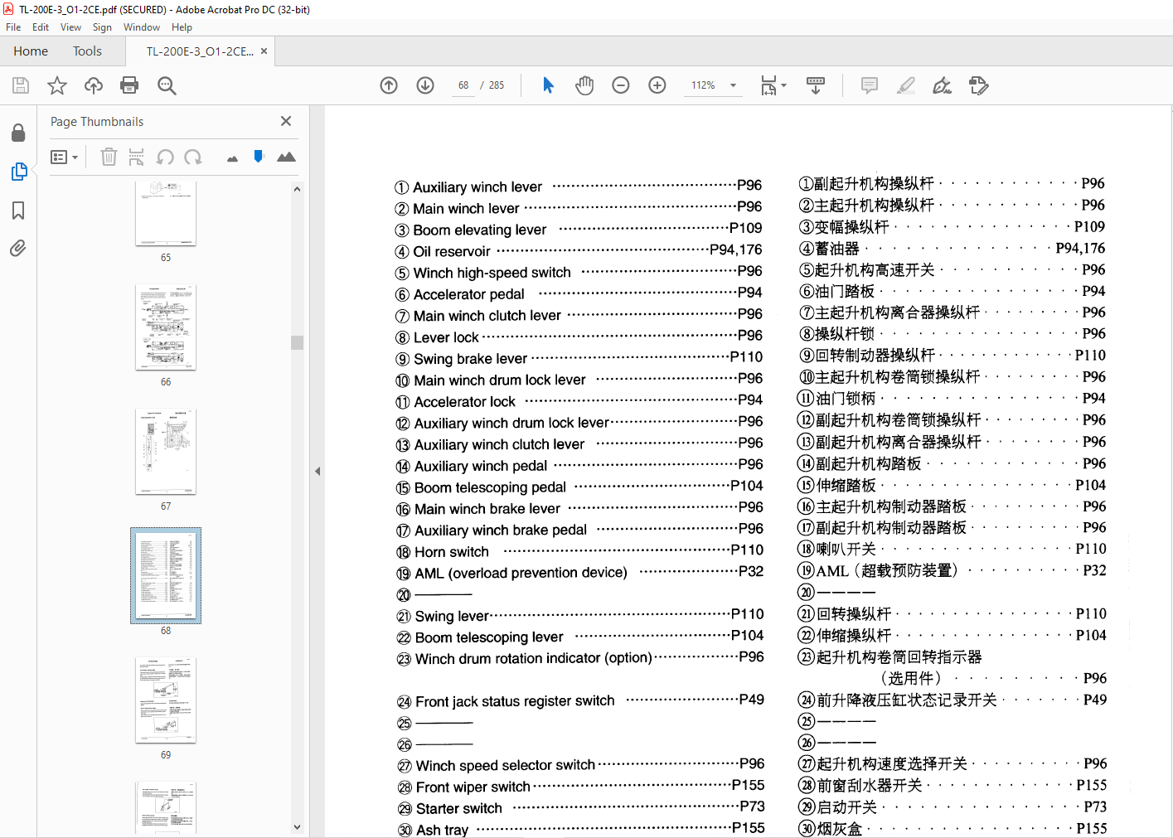Go to the previous page with the up arrow
Screen dimensions: 1173x838
point(389,85)
